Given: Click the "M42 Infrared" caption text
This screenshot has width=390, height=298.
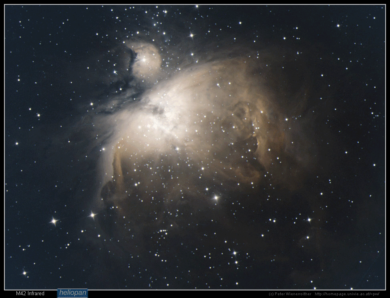Looking at the screenshot, I should point(30,294).
